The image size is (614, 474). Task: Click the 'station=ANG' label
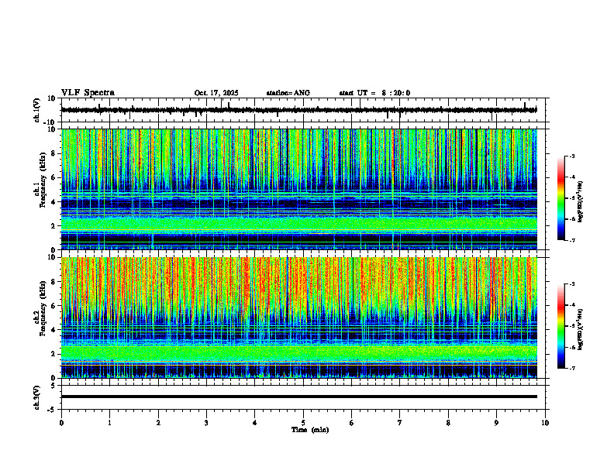(x=288, y=93)
